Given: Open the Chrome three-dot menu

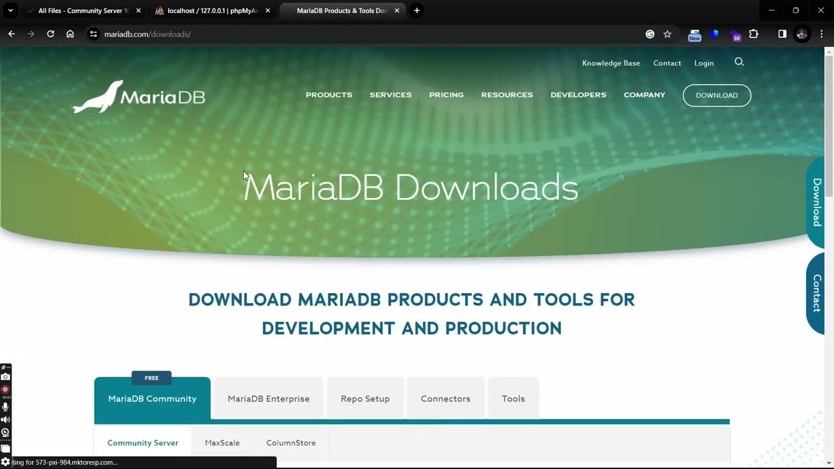Looking at the screenshot, I should click(822, 34).
